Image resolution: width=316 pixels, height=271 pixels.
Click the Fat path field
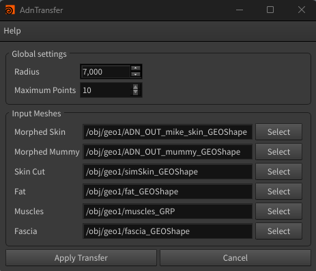click(x=167, y=192)
